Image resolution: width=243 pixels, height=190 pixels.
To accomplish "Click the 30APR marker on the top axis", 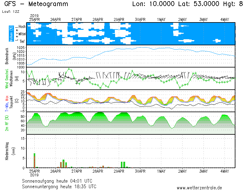I will (140, 19).
